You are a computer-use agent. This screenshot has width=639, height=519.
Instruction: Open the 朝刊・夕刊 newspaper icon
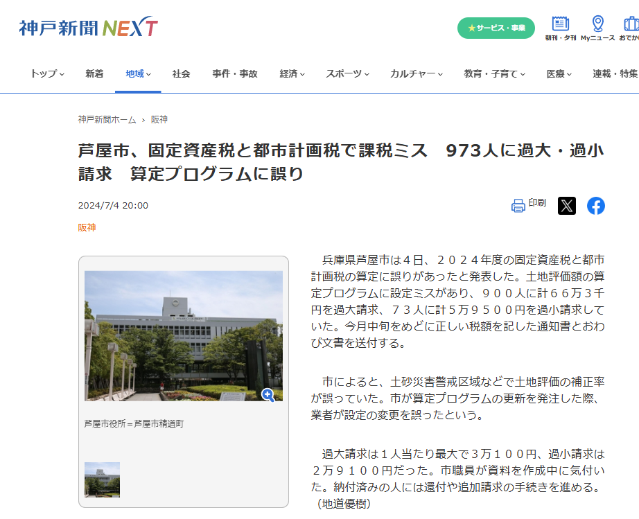[561, 24]
